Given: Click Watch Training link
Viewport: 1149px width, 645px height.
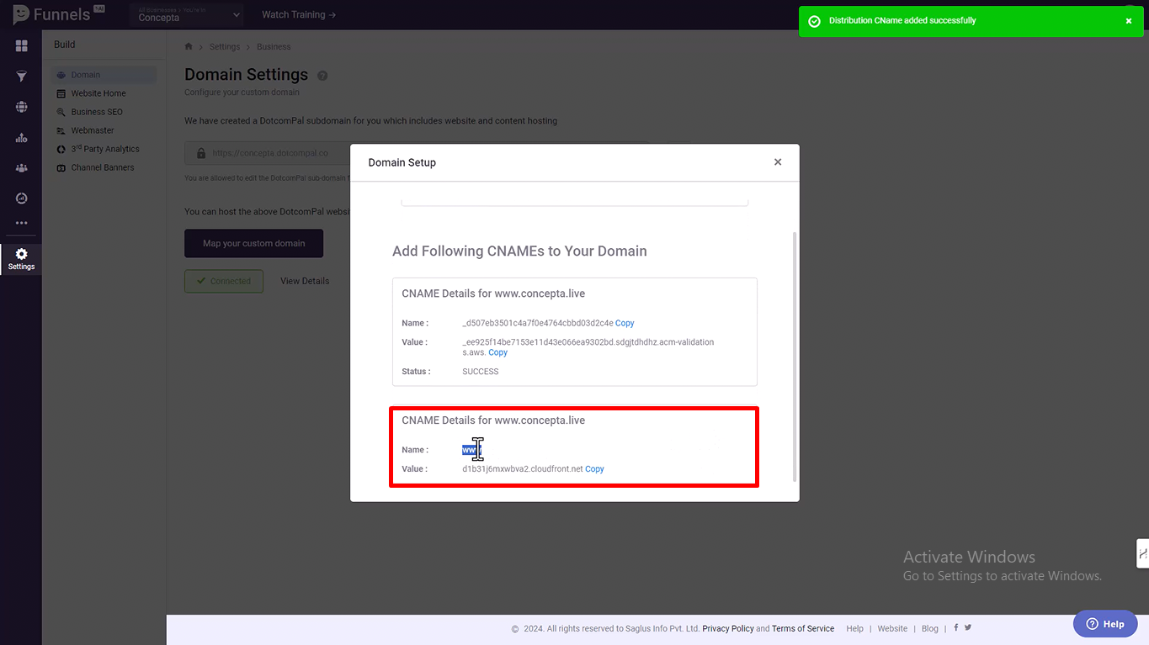Looking at the screenshot, I should coord(299,15).
